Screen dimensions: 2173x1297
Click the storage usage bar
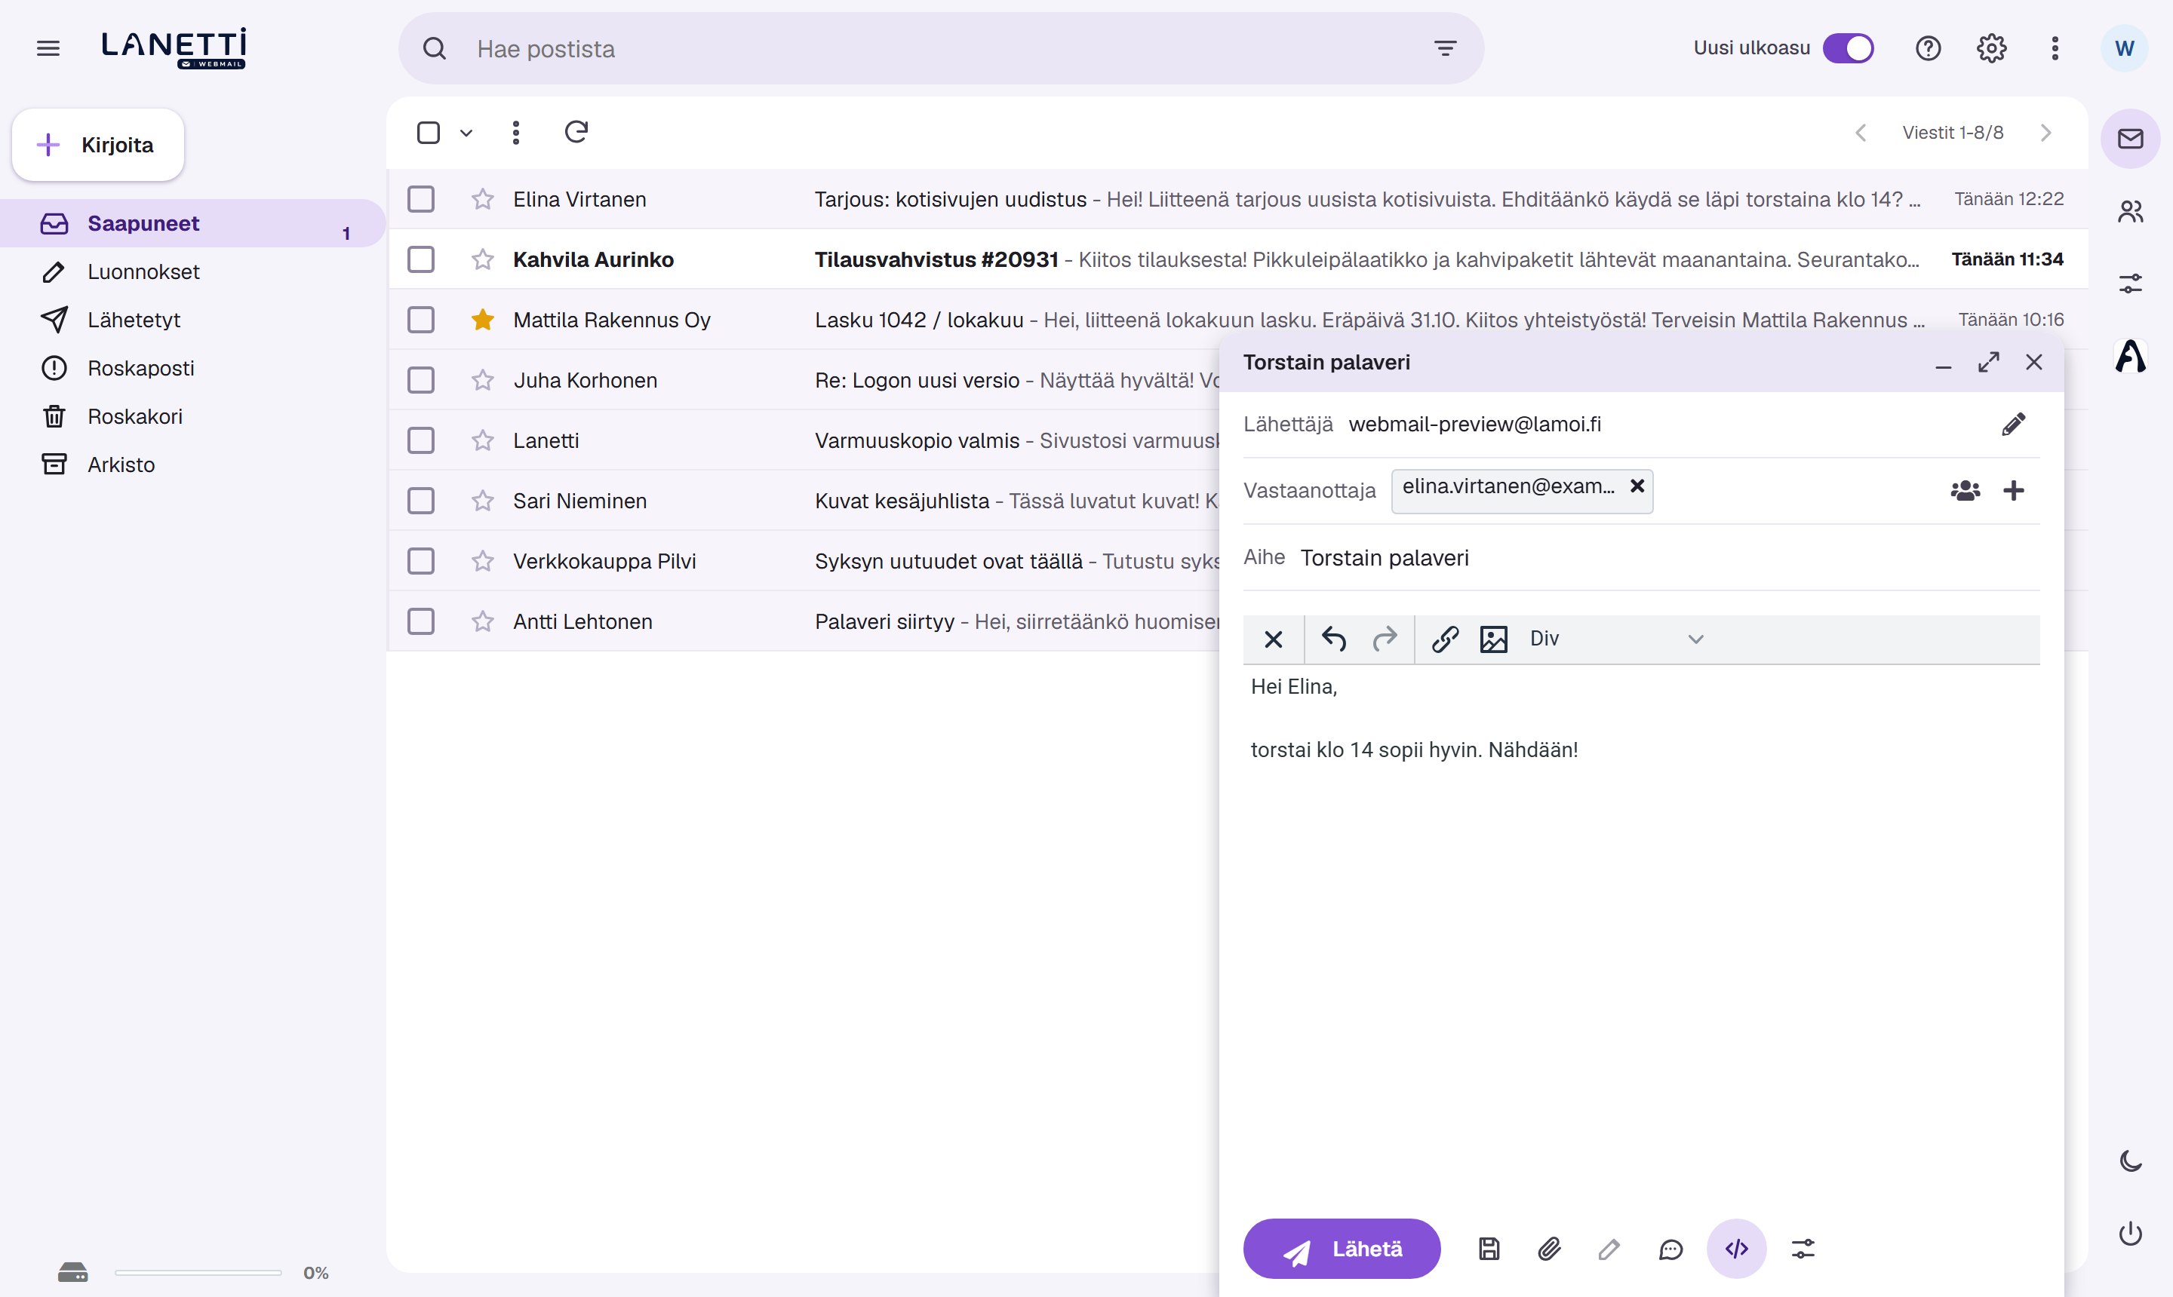198,1273
